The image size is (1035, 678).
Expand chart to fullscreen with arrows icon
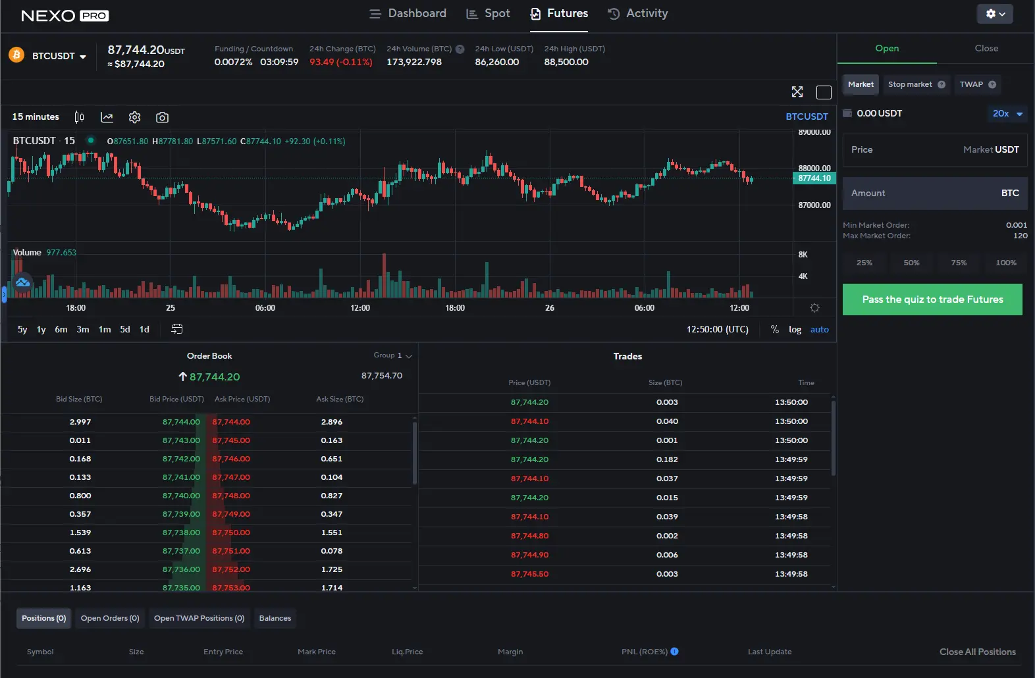click(x=797, y=91)
